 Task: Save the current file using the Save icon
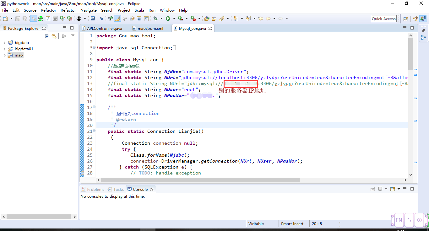tap(18, 18)
